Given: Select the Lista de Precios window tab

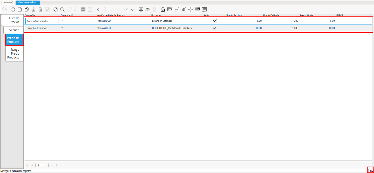Looking at the screenshot, I should click(27, 3).
